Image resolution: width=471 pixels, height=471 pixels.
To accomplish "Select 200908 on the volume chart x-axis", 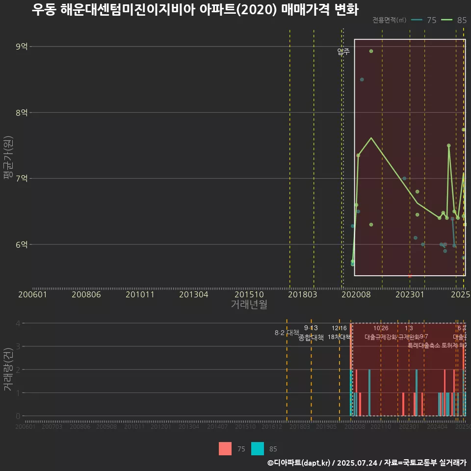I will click(x=106, y=426).
